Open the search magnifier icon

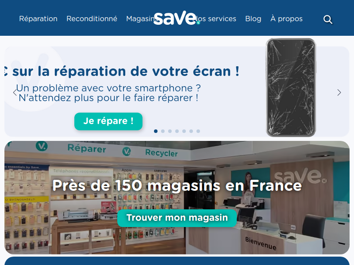pyautogui.click(x=327, y=19)
